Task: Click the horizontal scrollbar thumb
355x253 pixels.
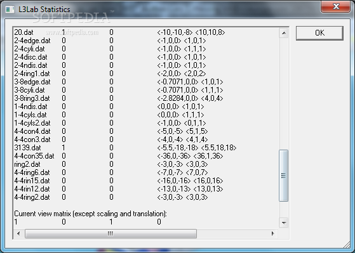Action: click(x=111, y=233)
